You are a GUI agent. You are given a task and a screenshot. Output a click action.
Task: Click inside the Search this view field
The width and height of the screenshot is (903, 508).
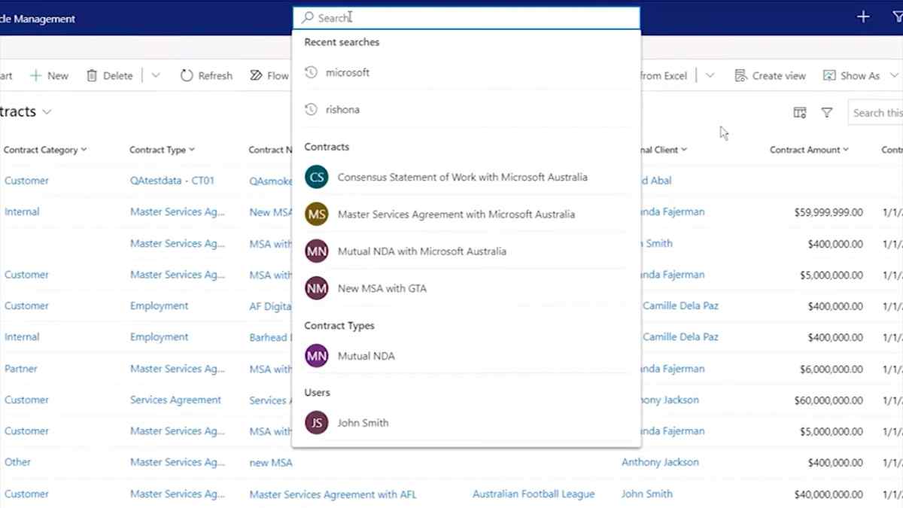click(880, 111)
